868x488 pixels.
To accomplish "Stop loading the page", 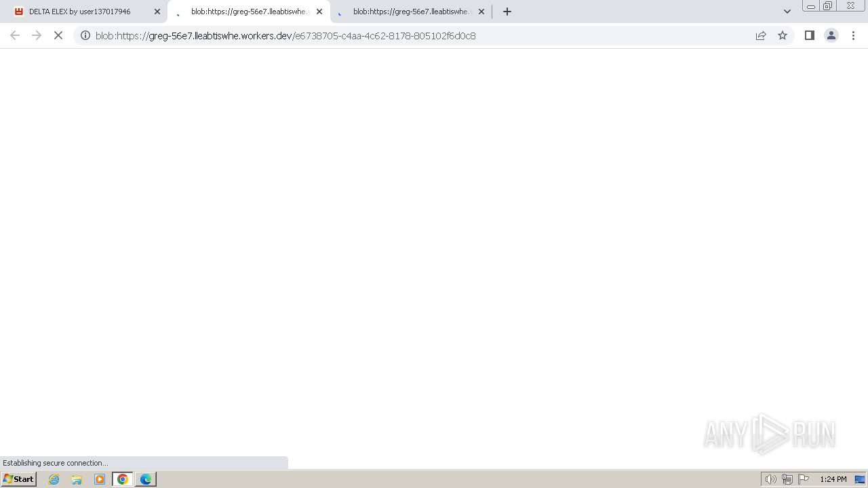I will (58, 35).
